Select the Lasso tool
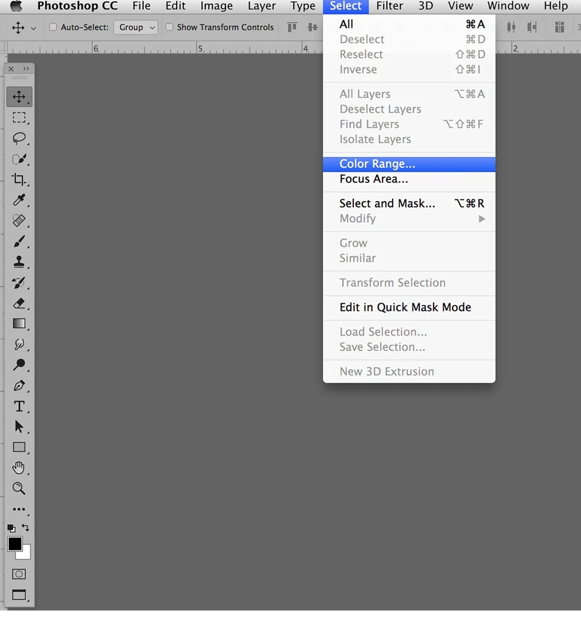 [19, 139]
